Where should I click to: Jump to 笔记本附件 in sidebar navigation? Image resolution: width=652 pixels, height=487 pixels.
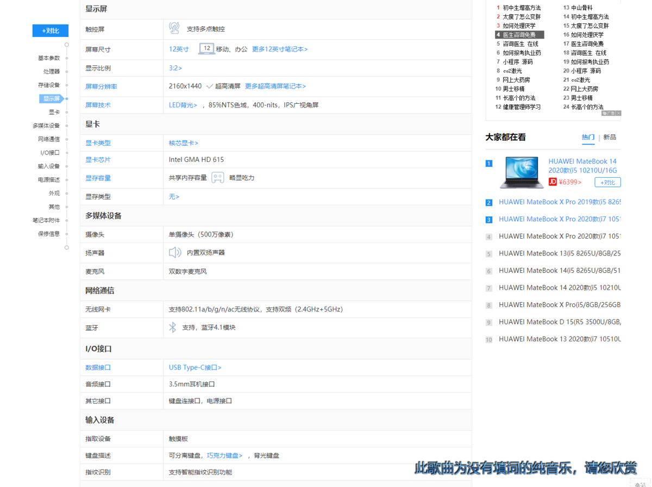(46, 220)
